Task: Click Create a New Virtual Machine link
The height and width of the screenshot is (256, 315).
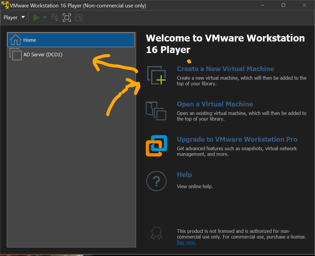Action: coord(226,69)
